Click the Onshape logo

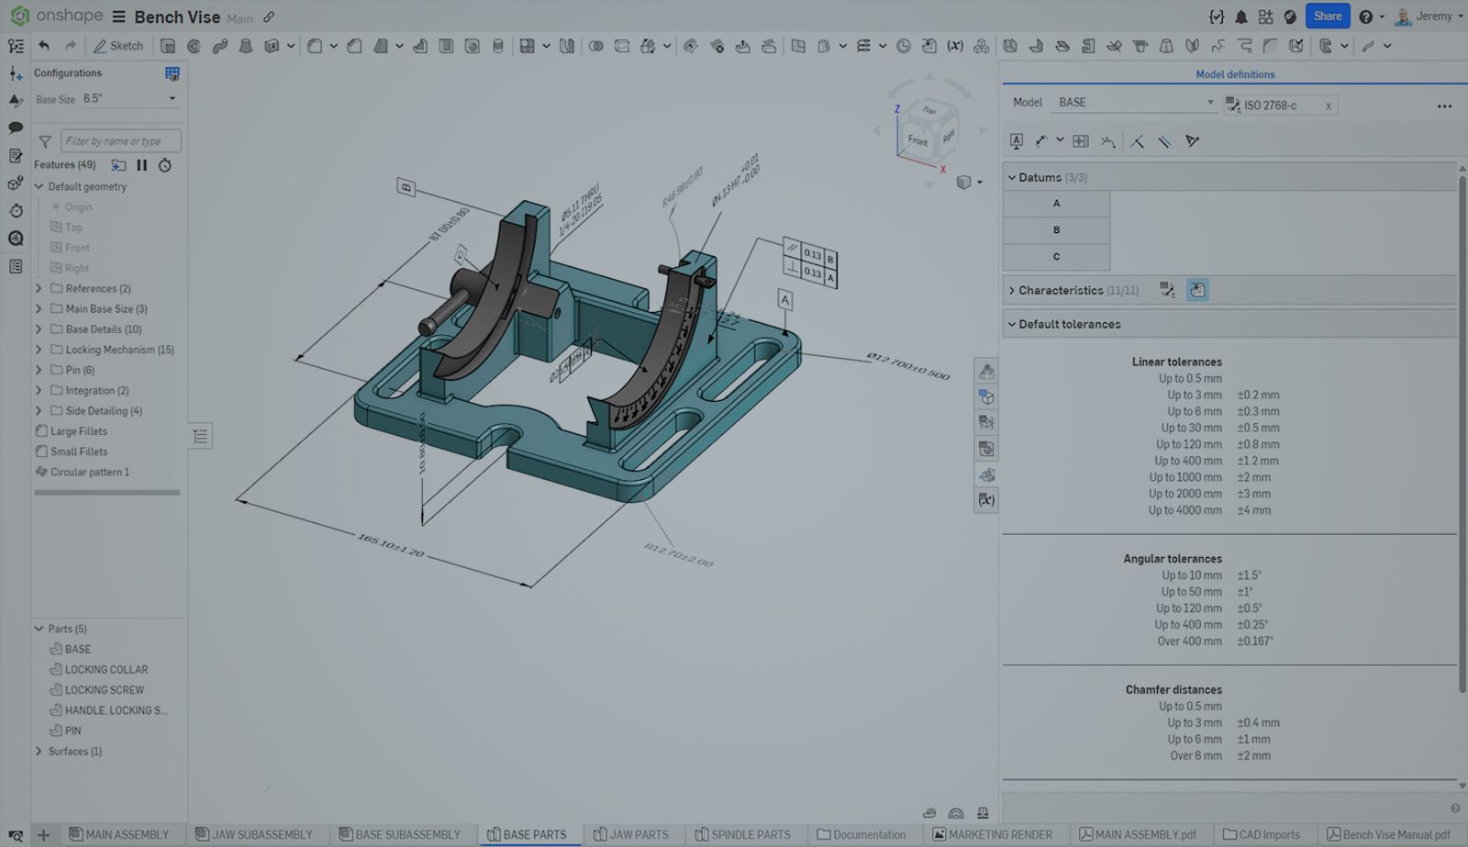tap(19, 16)
